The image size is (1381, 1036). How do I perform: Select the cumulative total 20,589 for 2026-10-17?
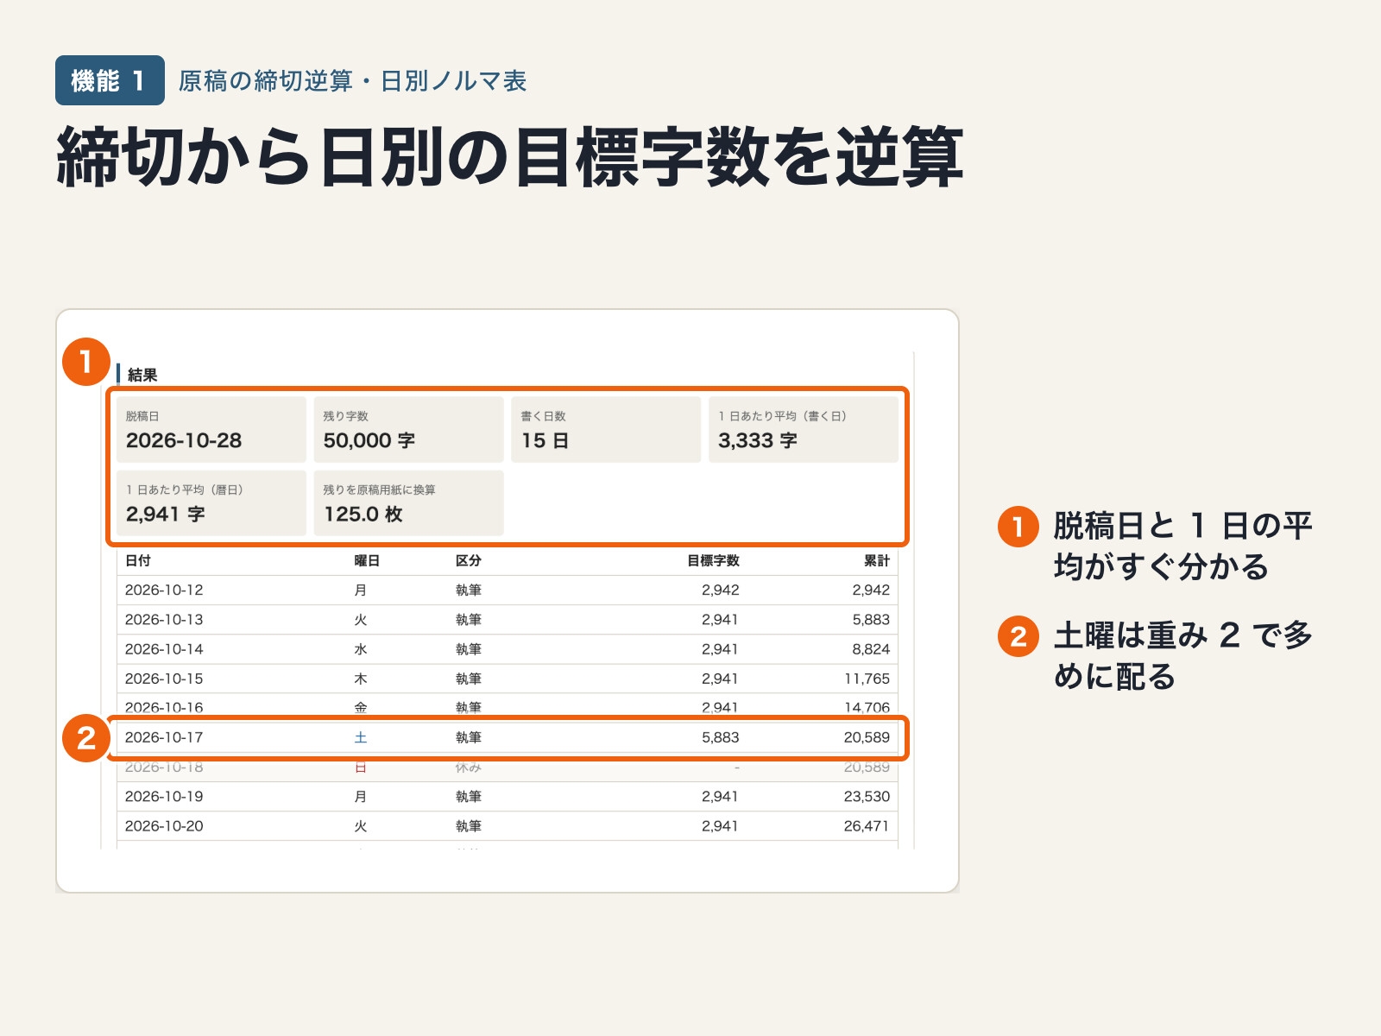(x=867, y=737)
